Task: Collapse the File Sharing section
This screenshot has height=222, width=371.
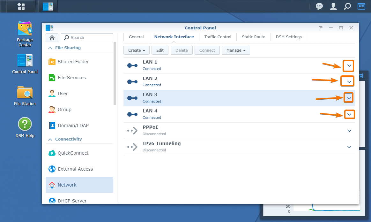Action: pos(50,48)
